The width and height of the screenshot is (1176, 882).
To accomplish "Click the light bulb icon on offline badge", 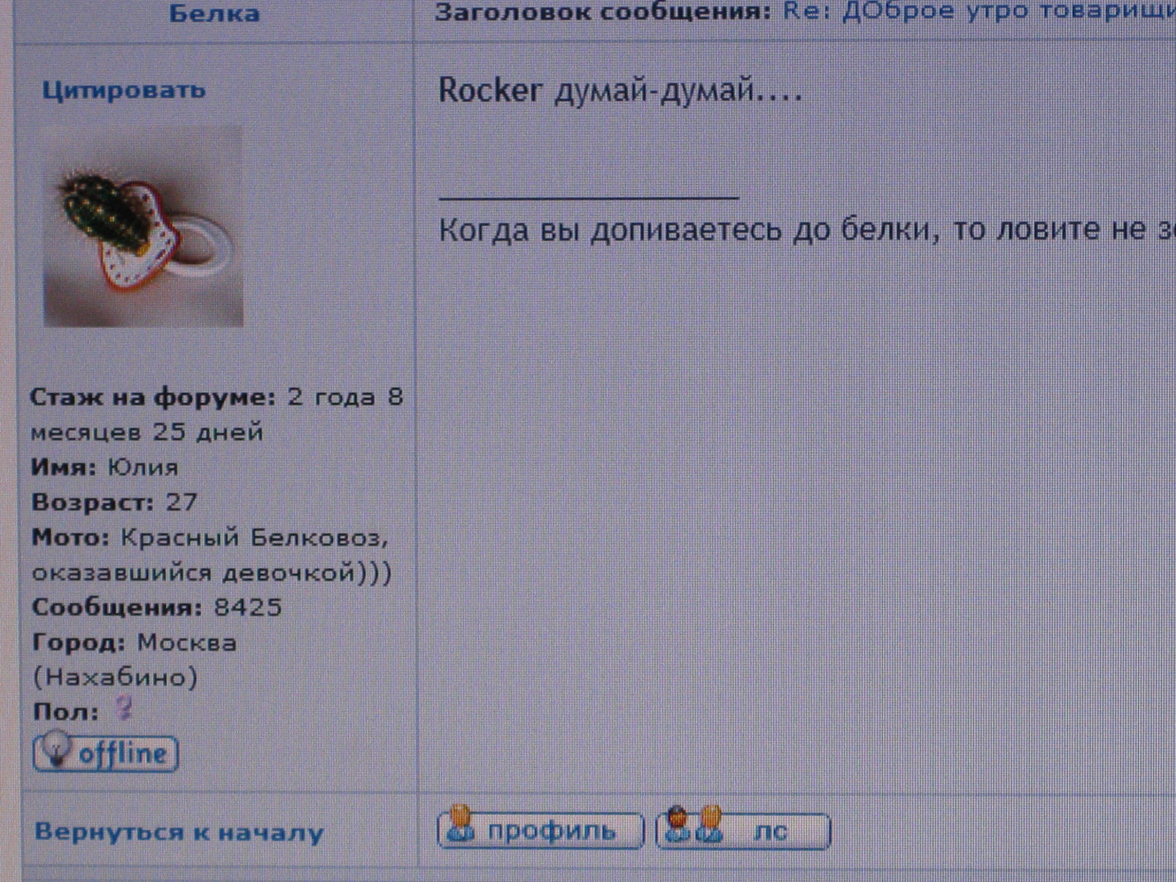I will coord(56,749).
